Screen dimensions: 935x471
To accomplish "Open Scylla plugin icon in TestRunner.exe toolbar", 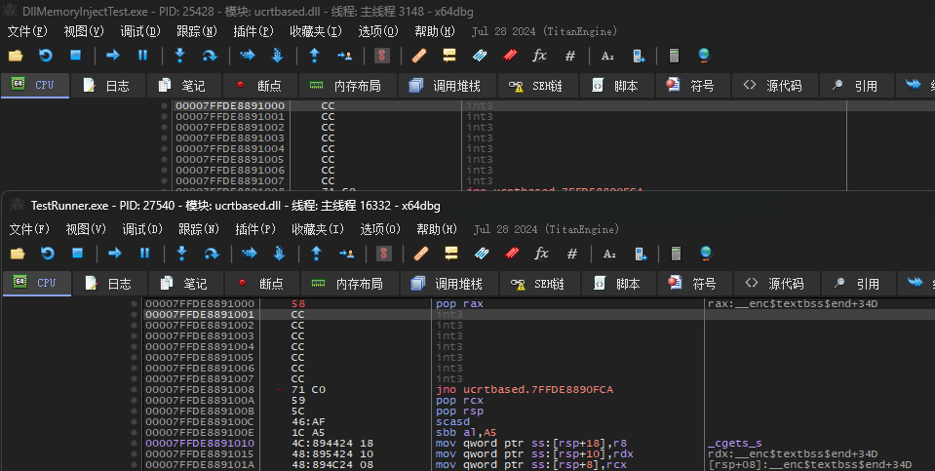I will point(383,254).
